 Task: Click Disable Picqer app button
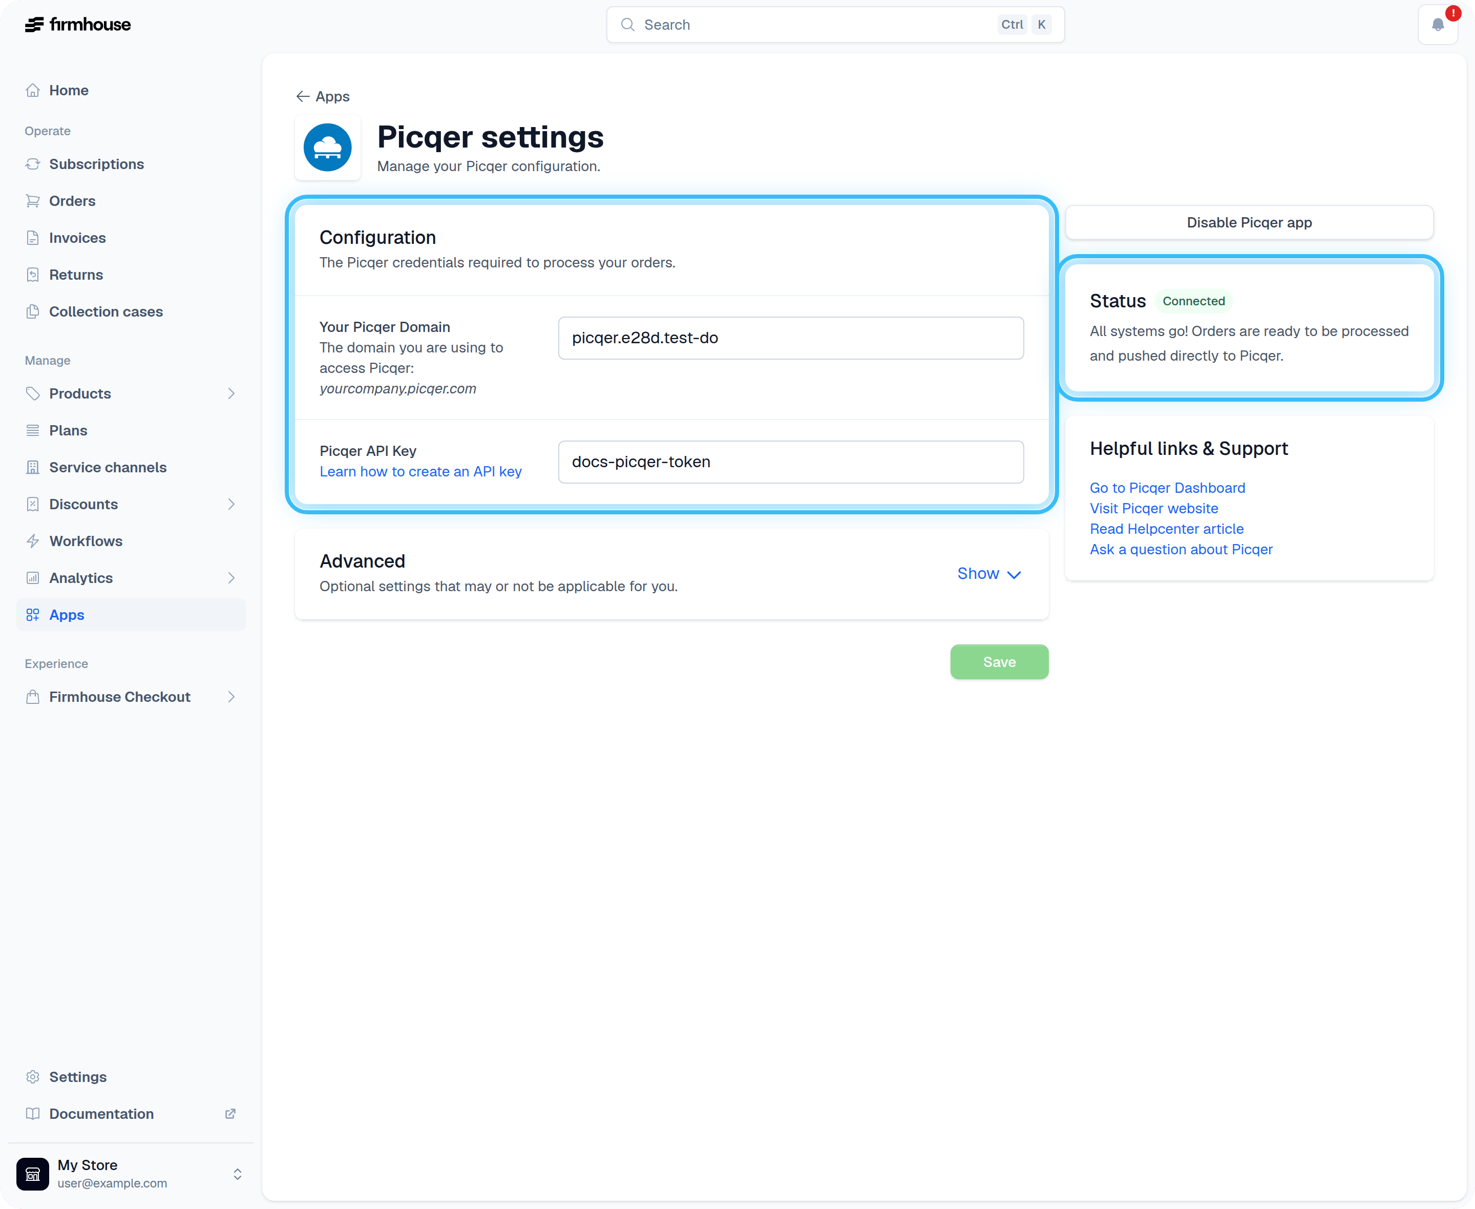1249,223
